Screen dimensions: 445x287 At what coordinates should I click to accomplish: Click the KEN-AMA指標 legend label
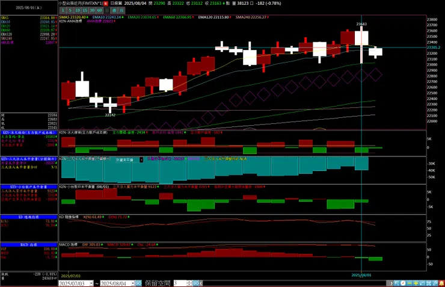click(x=71, y=21)
